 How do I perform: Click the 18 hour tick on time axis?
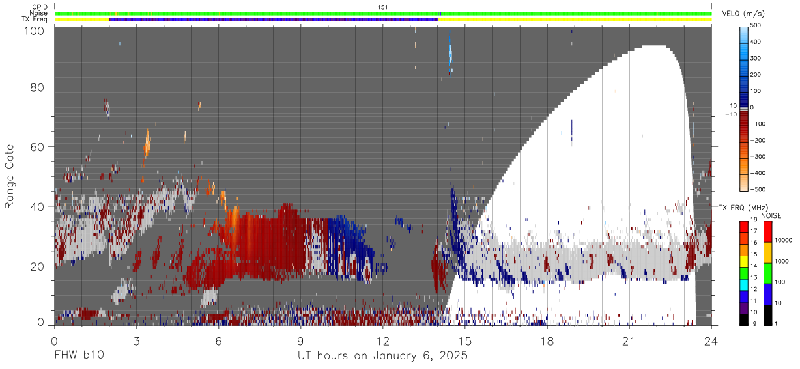click(x=547, y=340)
